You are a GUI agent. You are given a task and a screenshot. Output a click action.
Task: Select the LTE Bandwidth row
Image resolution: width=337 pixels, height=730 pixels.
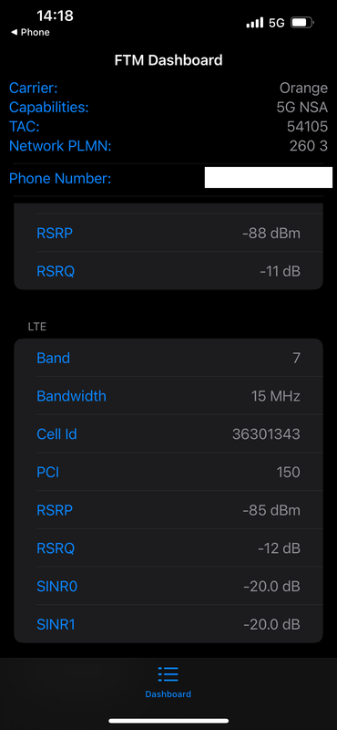coord(168,396)
